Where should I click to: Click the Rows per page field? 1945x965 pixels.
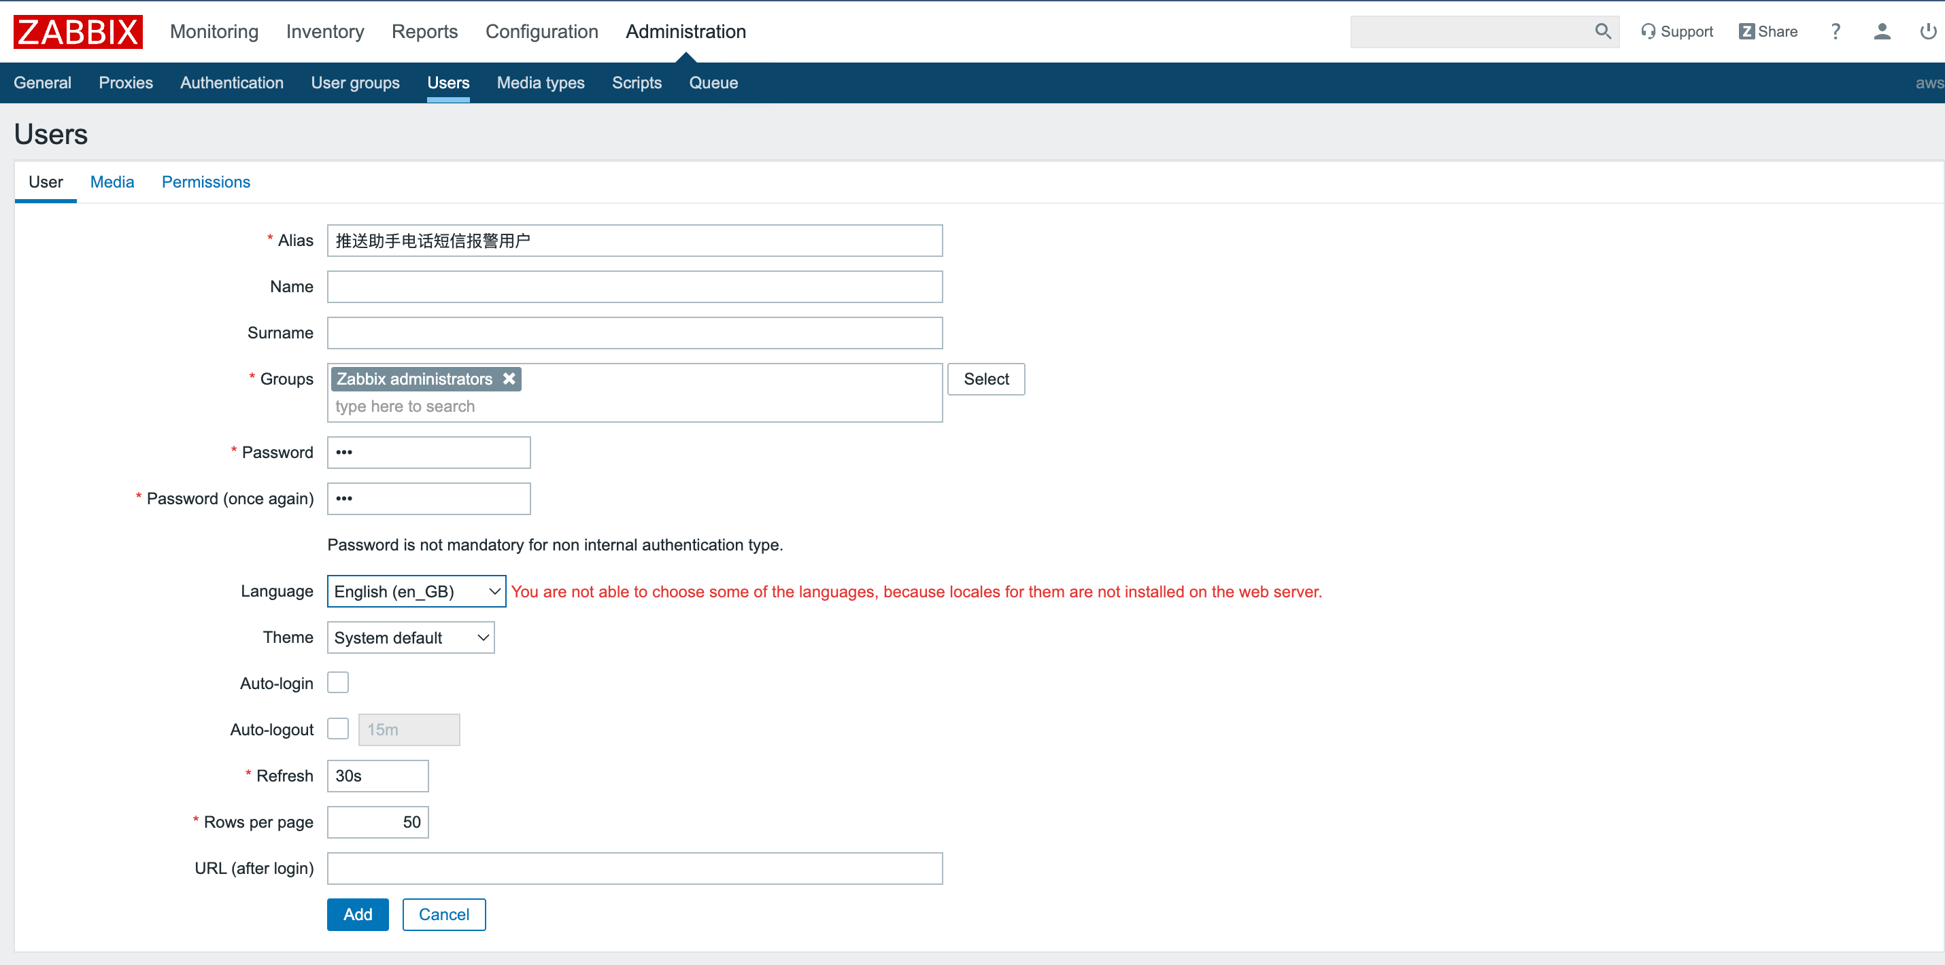pos(377,822)
